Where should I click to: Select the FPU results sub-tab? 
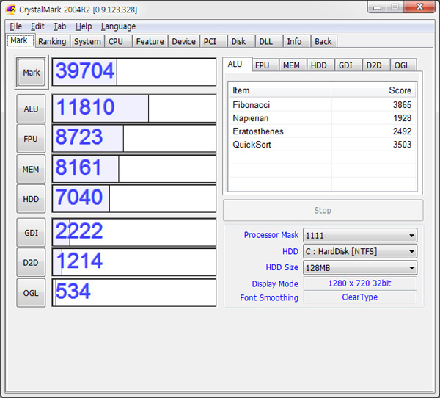pos(265,65)
